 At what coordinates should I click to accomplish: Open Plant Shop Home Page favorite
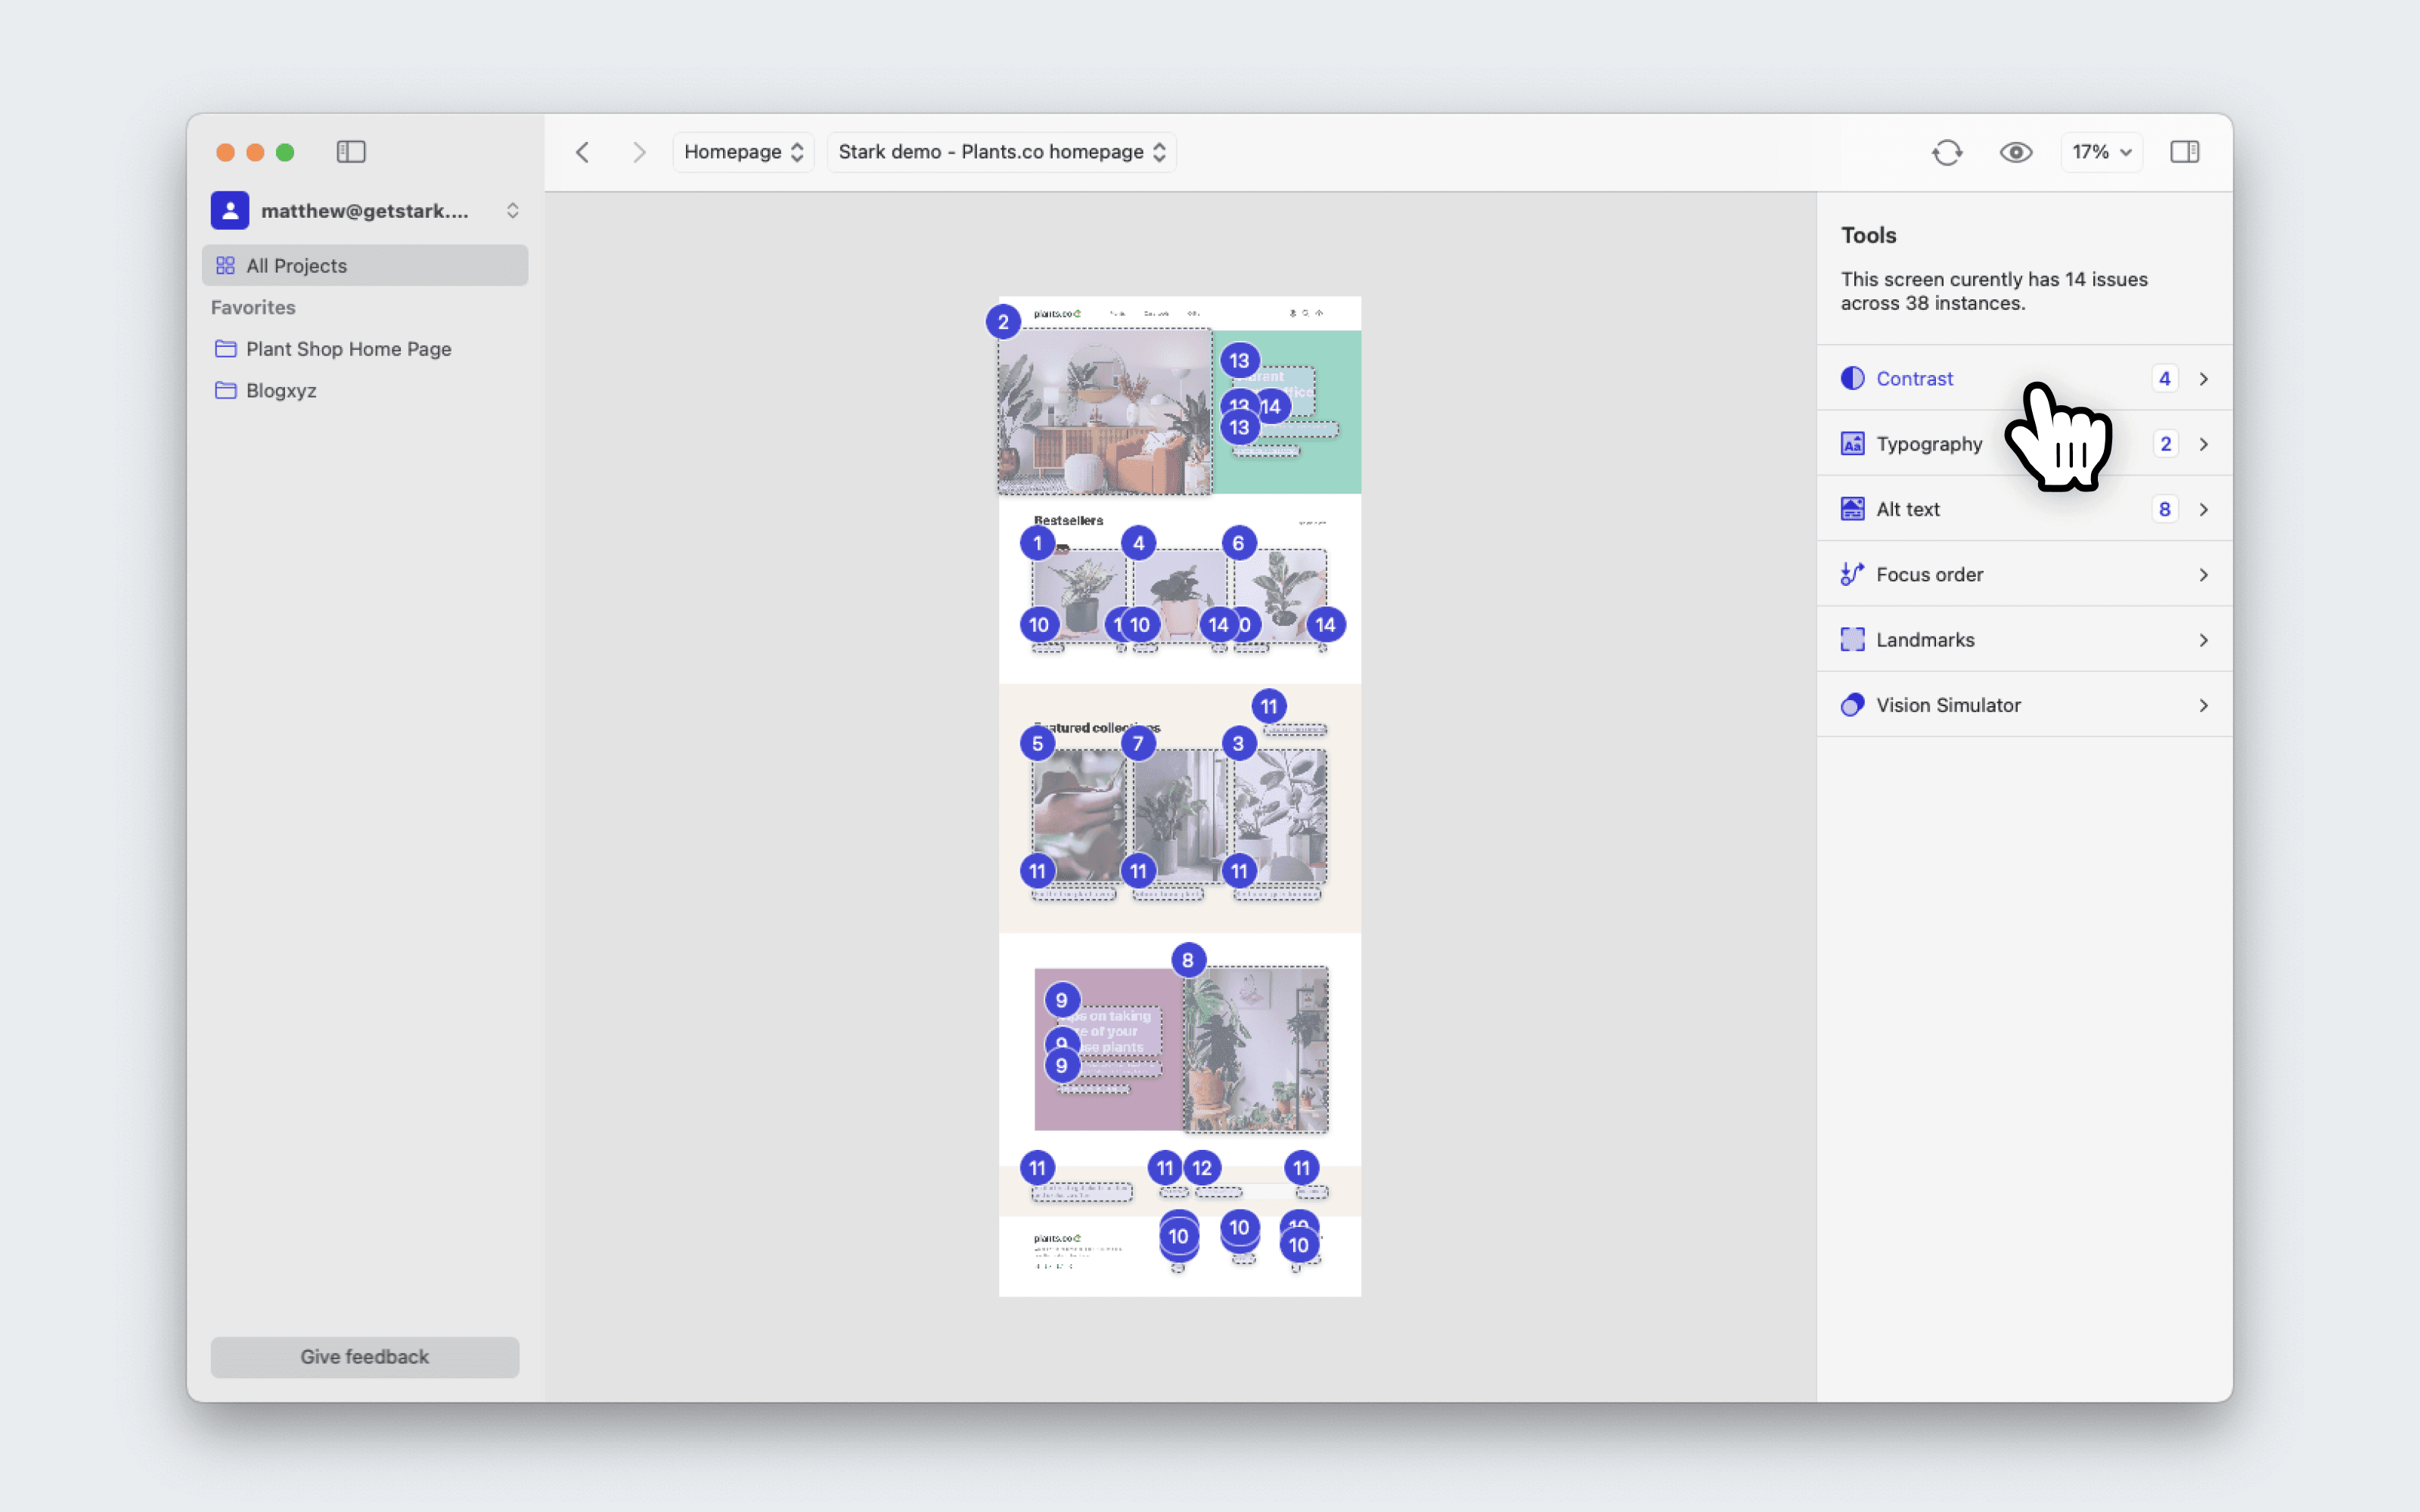pyautogui.click(x=348, y=349)
